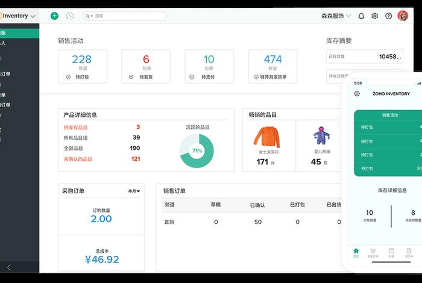The height and width of the screenshot is (283, 422).
Task: Click the circle icon beside 待发货
Action: (x=131, y=77)
